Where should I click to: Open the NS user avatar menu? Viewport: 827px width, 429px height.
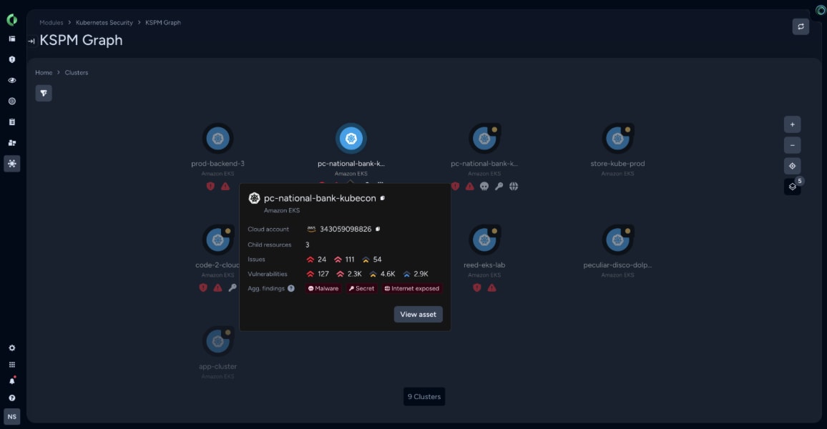pos(11,416)
